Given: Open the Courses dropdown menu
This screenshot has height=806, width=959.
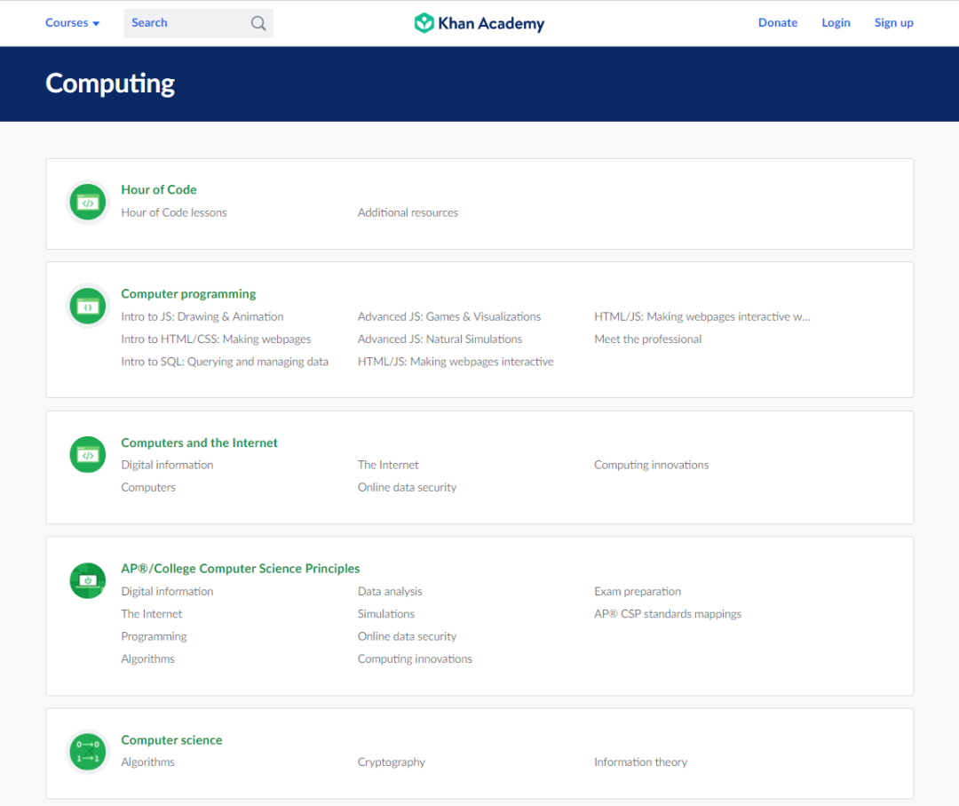Looking at the screenshot, I should click(x=72, y=22).
